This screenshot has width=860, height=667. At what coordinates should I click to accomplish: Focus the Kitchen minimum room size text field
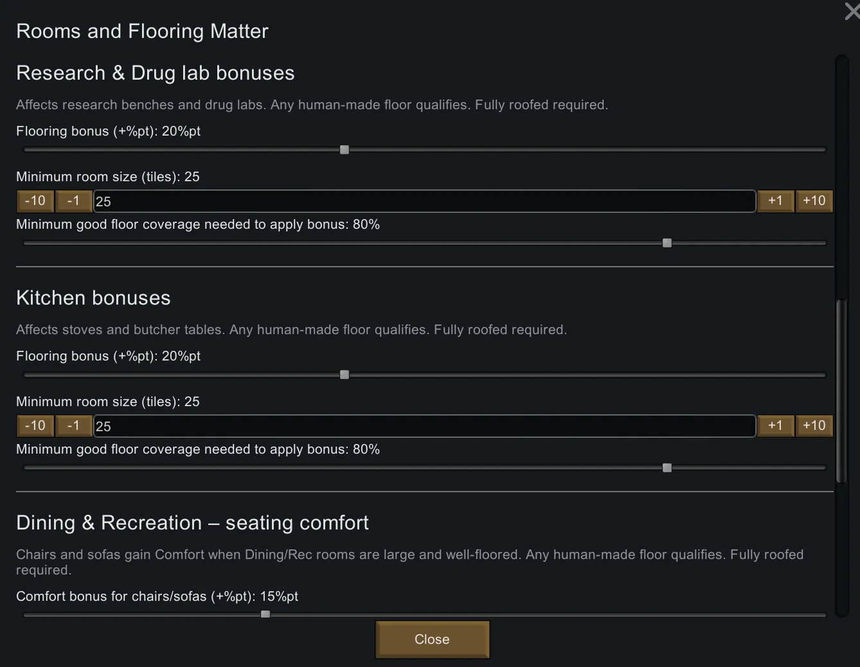point(424,426)
